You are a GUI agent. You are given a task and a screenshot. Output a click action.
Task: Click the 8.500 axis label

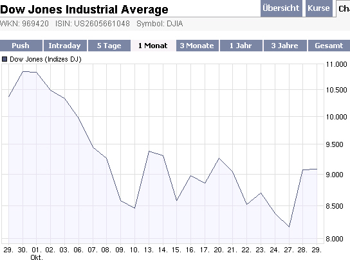click(335, 206)
